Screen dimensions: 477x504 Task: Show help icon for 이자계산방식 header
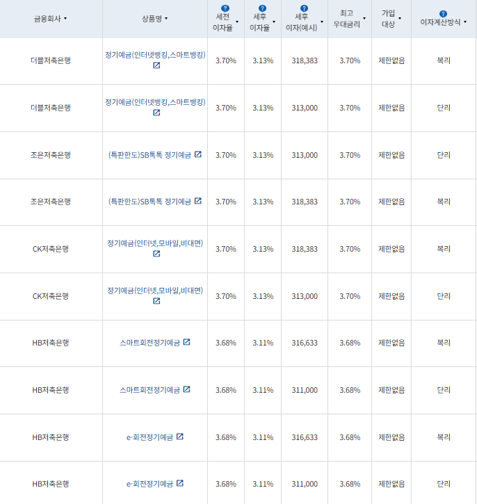[443, 14]
